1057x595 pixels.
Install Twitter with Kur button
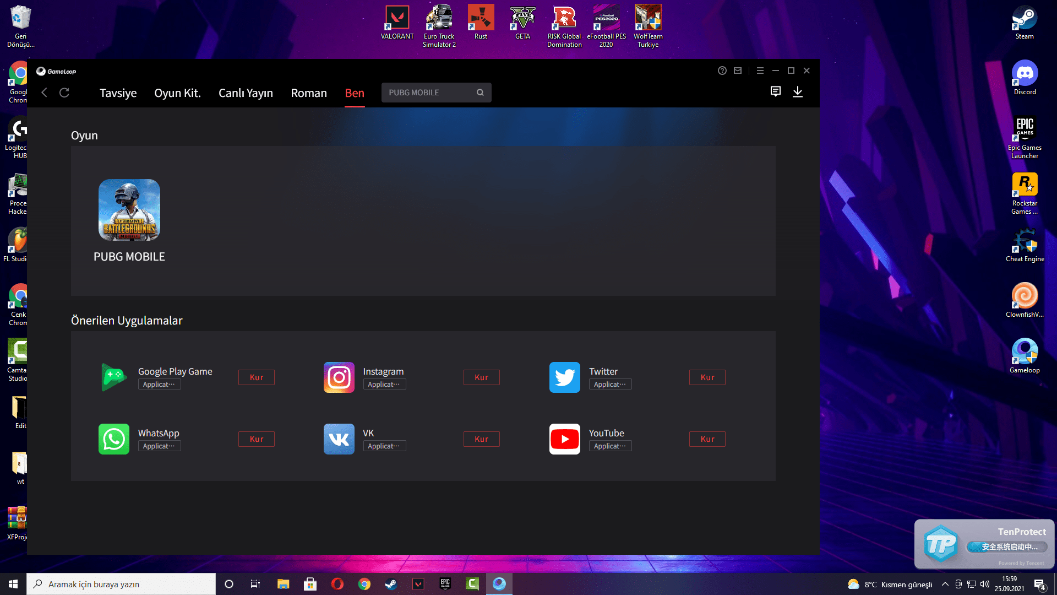point(707,377)
